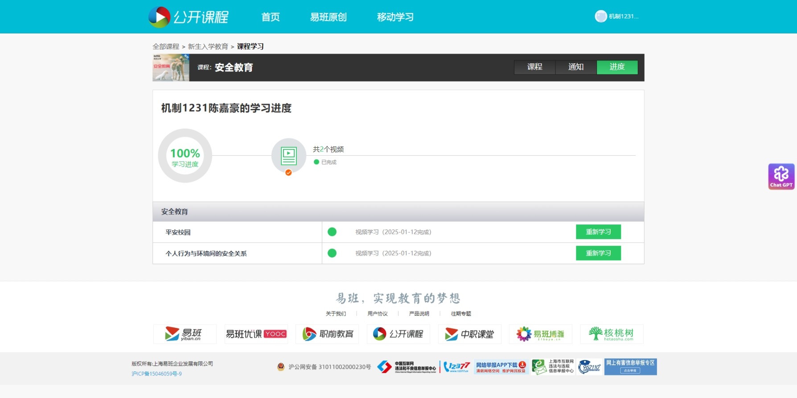Screen dimensions: 797x398
Task: Click the video document icon in progress
Action: (289, 156)
